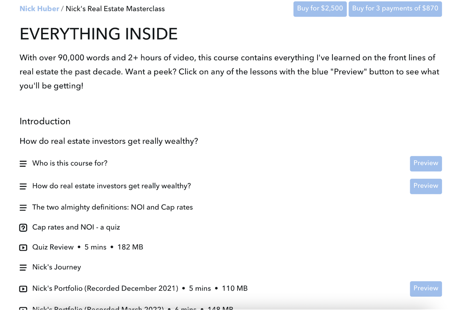Open lesson 'How do real estate investors get really wealthy?'

112,186
